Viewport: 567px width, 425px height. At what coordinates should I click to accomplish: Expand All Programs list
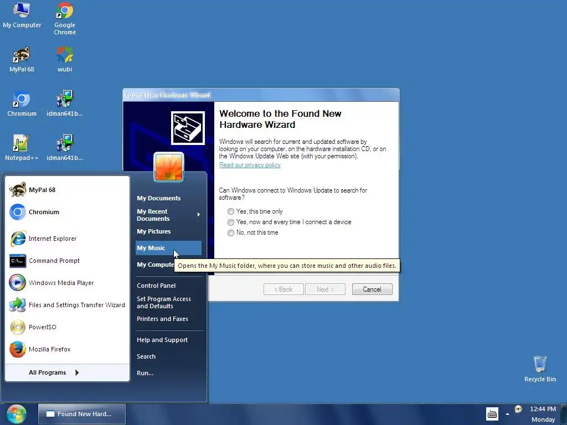click(x=54, y=372)
